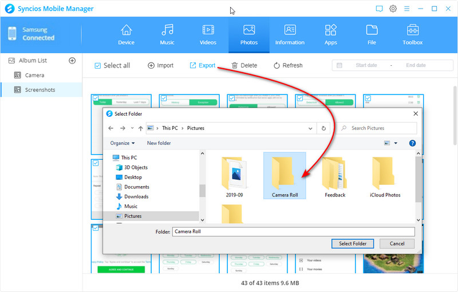Go up one folder level
This screenshot has width=458, height=292.
[x=140, y=128]
